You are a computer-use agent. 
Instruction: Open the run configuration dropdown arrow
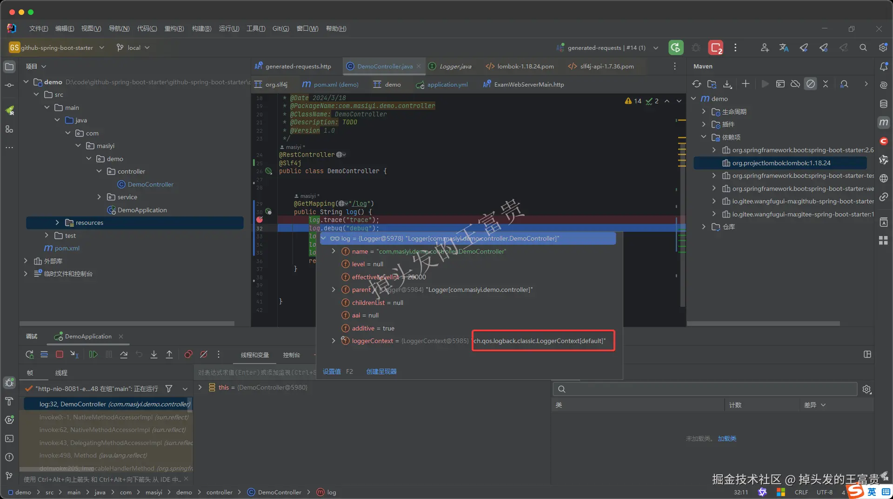[x=656, y=47]
